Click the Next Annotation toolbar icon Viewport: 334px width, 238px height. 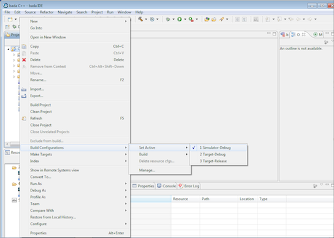268,20
